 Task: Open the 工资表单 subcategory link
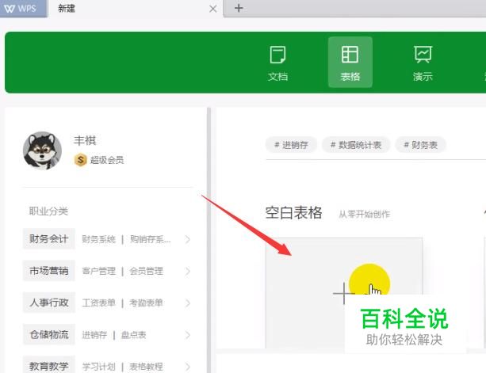(98, 303)
